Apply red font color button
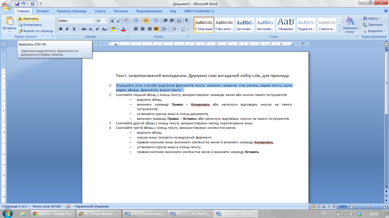The width and height of the screenshot is (389, 218). tap(123, 29)
